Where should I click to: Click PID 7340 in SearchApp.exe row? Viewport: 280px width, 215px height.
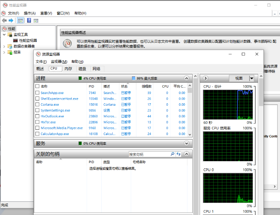coord(92,93)
